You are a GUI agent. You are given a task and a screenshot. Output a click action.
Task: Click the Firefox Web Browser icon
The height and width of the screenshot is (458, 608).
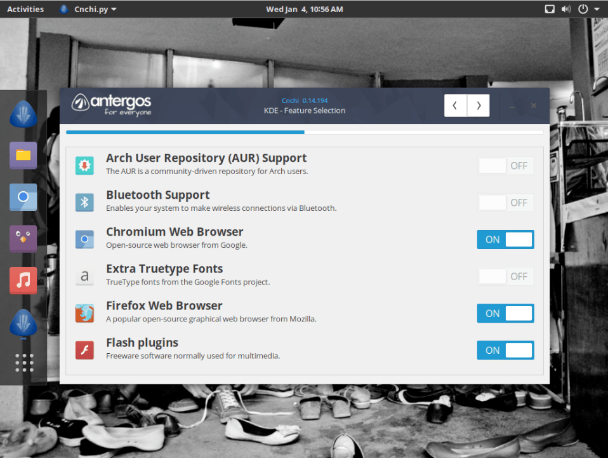point(84,313)
